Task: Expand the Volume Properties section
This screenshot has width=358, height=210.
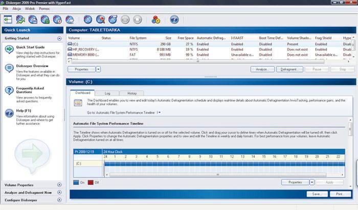Action: (59, 184)
